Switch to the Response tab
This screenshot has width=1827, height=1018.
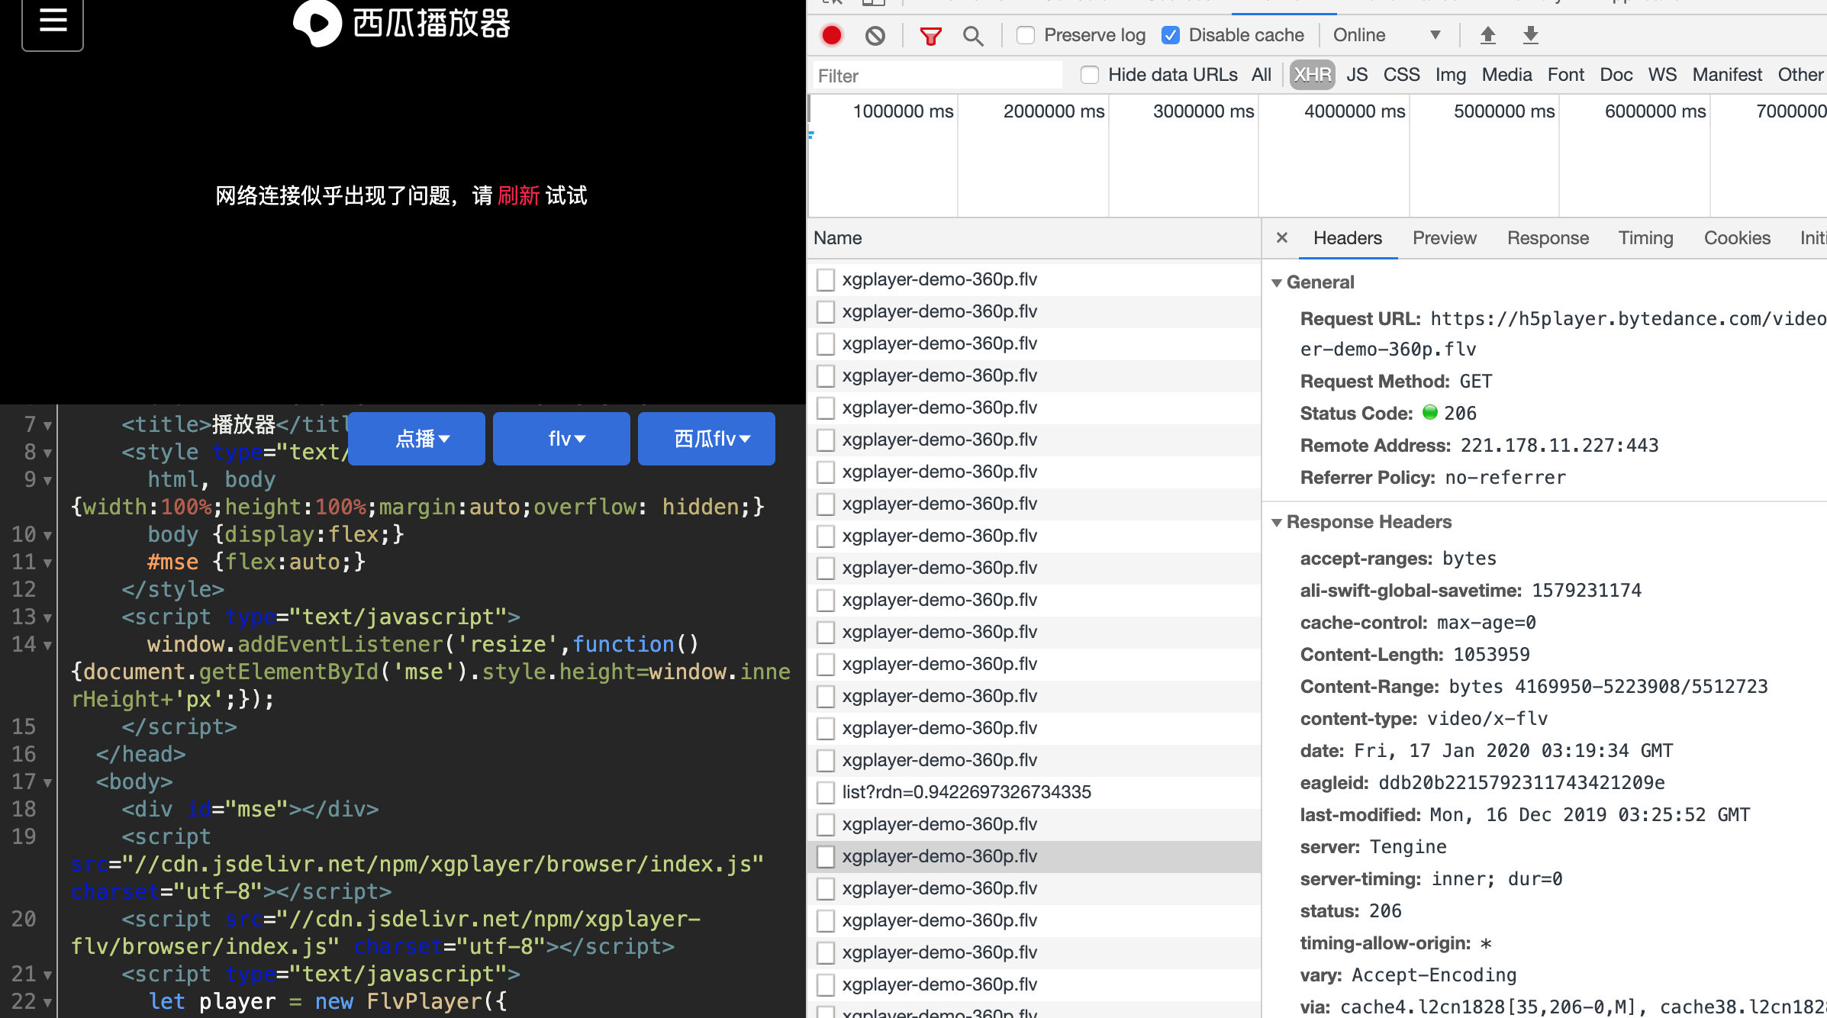(1548, 237)
